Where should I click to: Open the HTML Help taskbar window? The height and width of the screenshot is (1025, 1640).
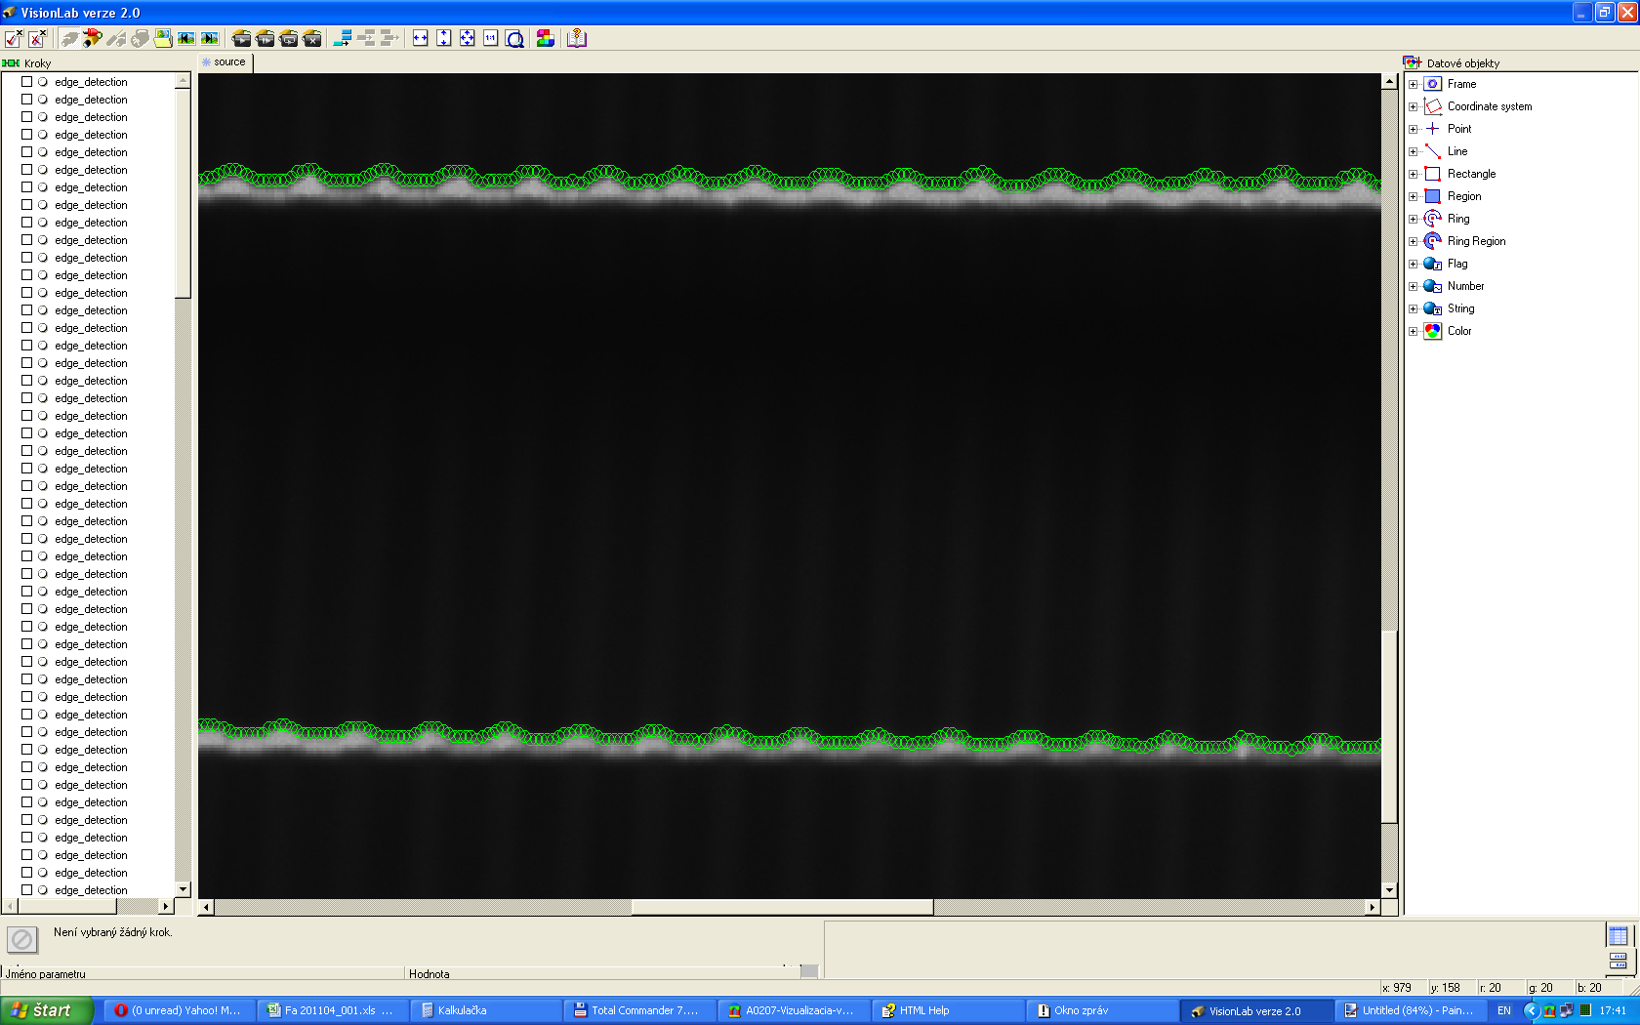tap(923, 1010)
